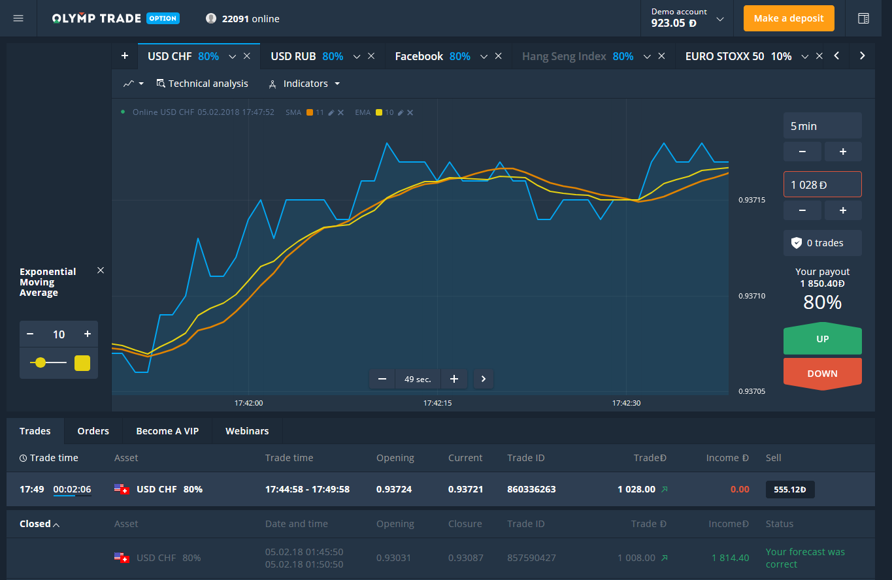Click Trade ID 860336263
This screenshot has height=580, width=892.
pos(531,489)
